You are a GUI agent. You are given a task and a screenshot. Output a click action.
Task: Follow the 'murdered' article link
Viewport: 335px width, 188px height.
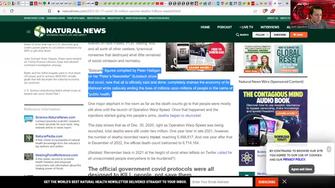[x=164, y=158]
